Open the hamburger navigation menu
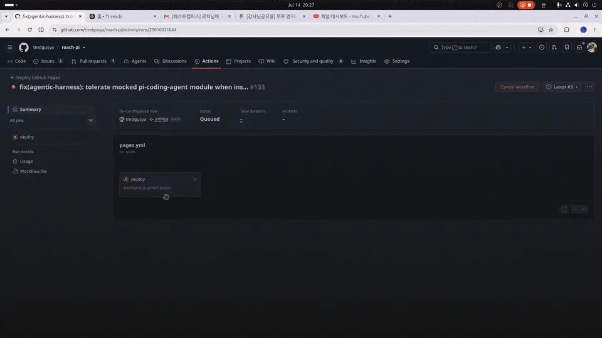 (10, 47)
